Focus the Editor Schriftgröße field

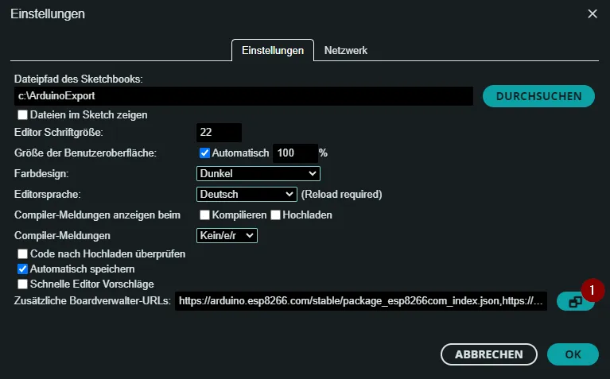point(218,132)
